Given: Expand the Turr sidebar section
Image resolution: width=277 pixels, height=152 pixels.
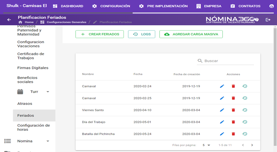Looking at the screenshot, I should coord(48,92).
